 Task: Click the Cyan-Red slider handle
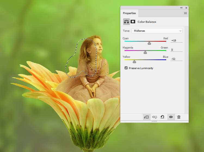click(149, 43)
